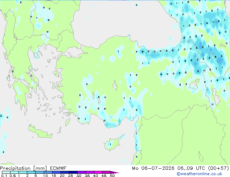This screenshot has height=177, width=230.
Task: Click the 10 to 15 mm legend swatch
Action: point(48,172)
